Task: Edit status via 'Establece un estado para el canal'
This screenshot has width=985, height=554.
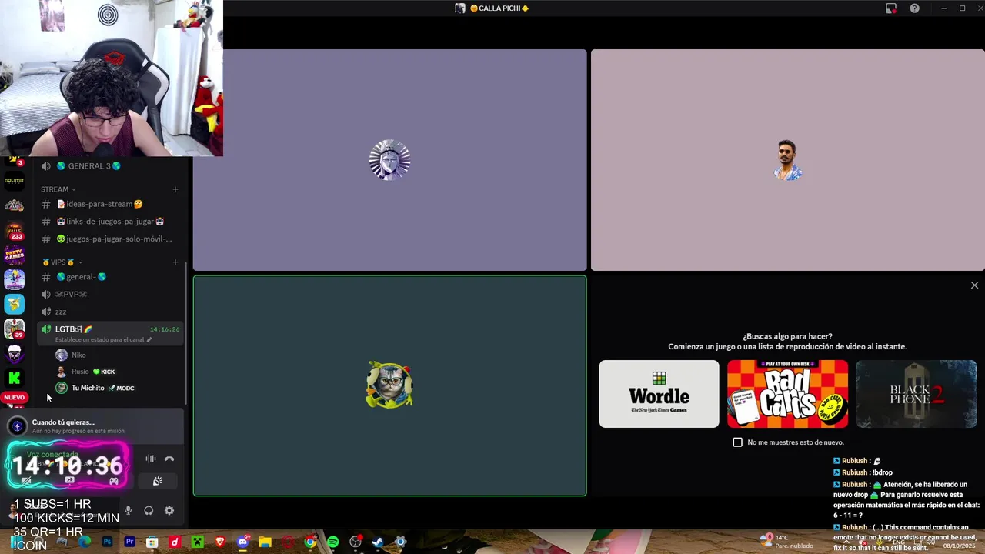Action: click(x=104, y=339)
